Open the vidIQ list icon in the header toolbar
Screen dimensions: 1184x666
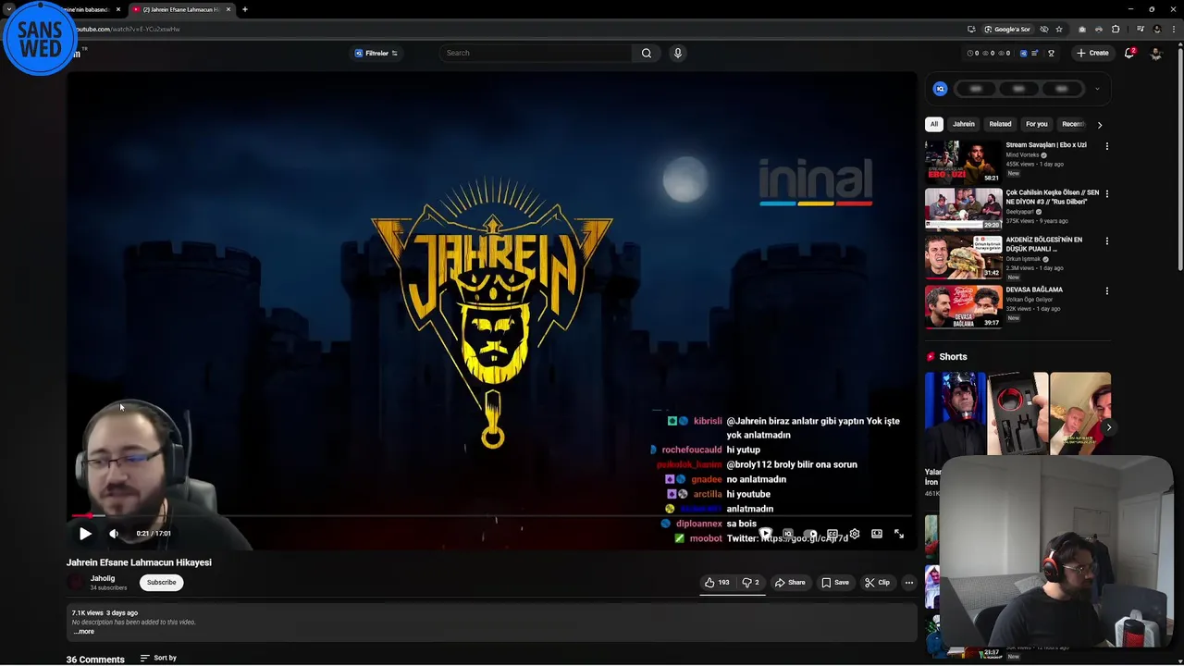coord(1035,54)
